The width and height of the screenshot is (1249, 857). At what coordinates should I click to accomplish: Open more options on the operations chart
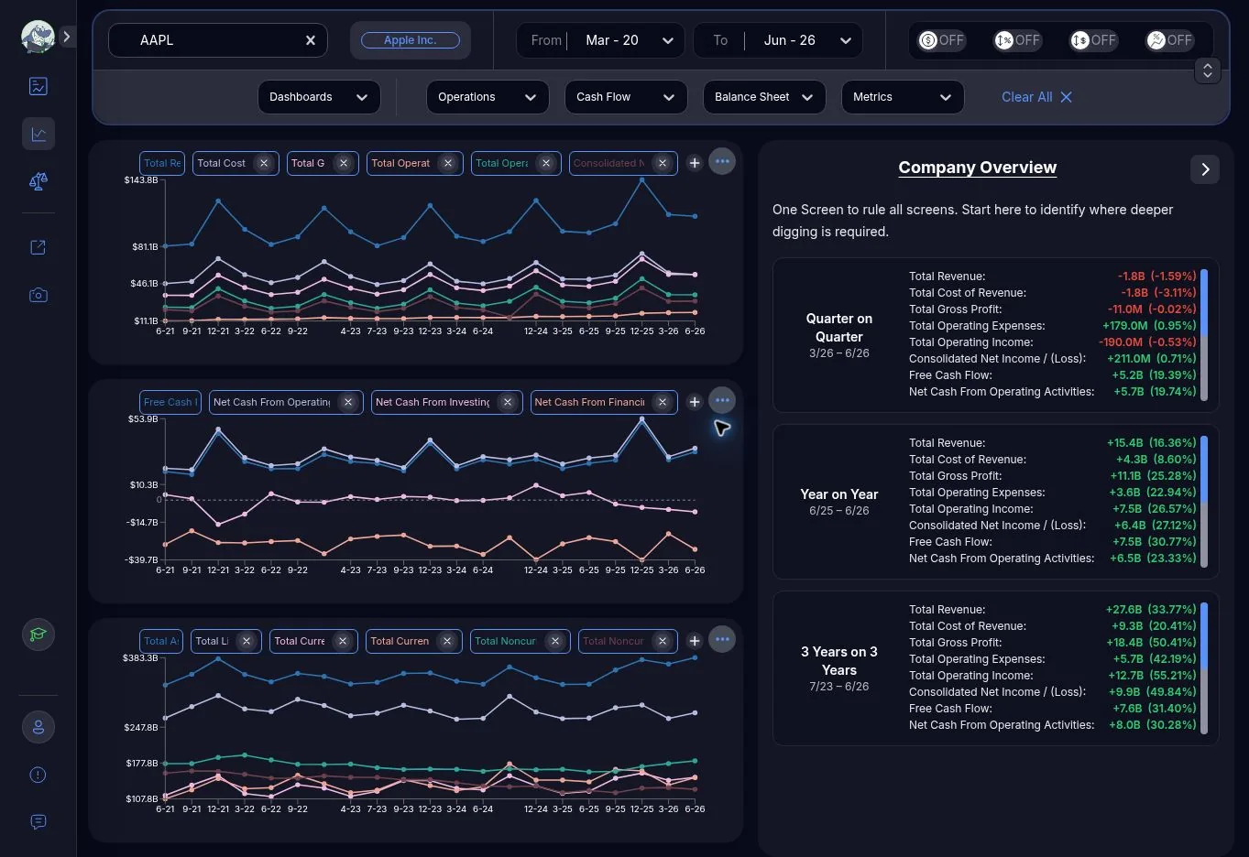[722, 162]
